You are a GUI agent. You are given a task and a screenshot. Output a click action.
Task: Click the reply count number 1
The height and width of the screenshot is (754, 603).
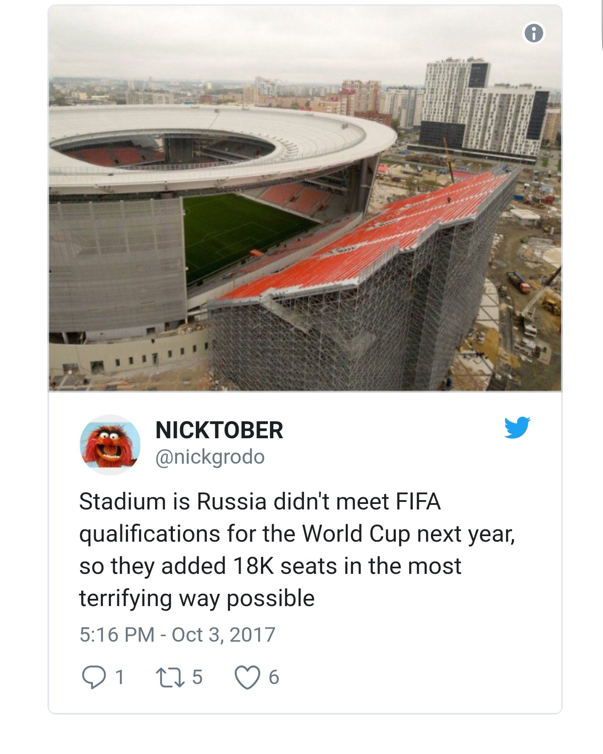pos(120,677)
